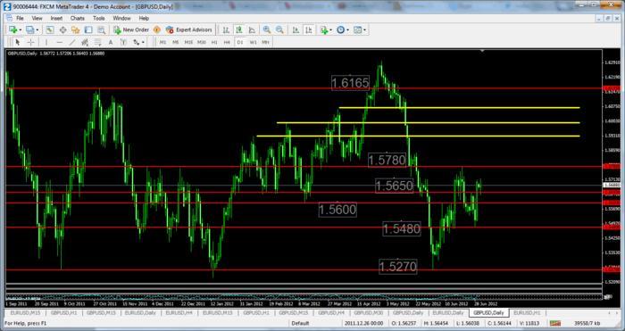Select the 1.5270 price label on chart
The image size is (625, 331).
pyautogui.click(x=398, y=267)
